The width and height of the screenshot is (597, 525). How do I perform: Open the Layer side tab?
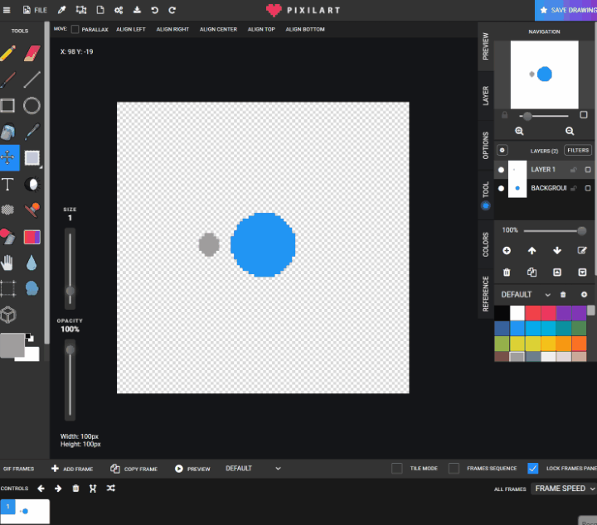tap(485, 95)
